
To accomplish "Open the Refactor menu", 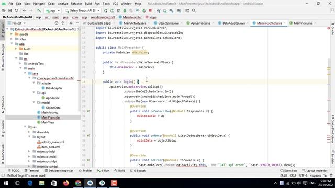I will pos(76,4).
